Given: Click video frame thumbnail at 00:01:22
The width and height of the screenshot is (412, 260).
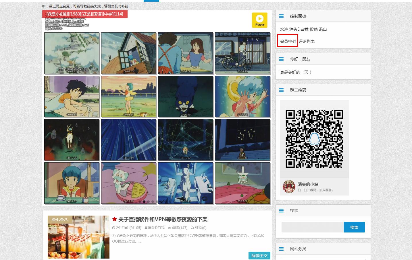Looking at the screenshot, I should [x=72, y=53].
